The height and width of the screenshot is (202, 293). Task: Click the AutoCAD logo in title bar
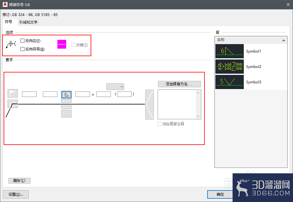click(5, 5)
